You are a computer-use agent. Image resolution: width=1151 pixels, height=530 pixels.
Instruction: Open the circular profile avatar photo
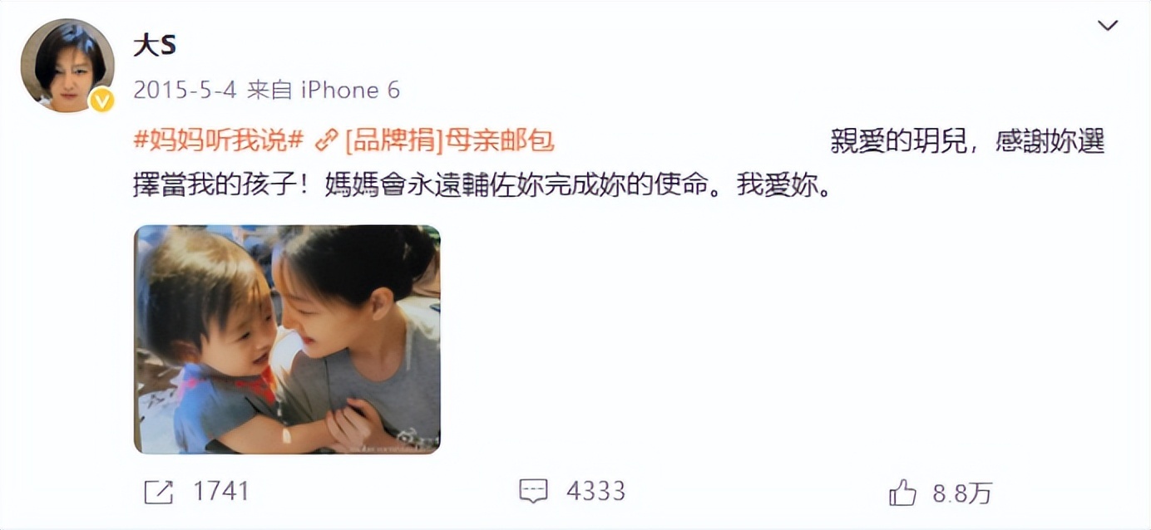coord(67,66)
